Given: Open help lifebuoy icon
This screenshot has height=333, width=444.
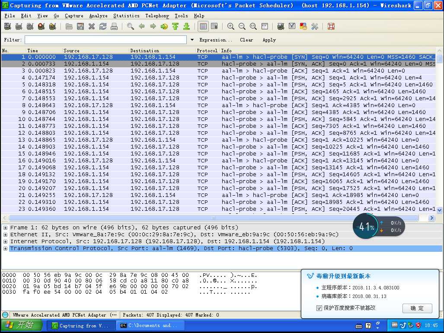Looking at the screenshot, I should (331, 27).
